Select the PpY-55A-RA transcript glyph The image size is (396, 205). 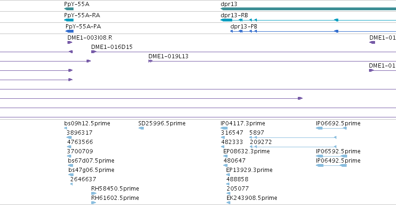point(69,20)
